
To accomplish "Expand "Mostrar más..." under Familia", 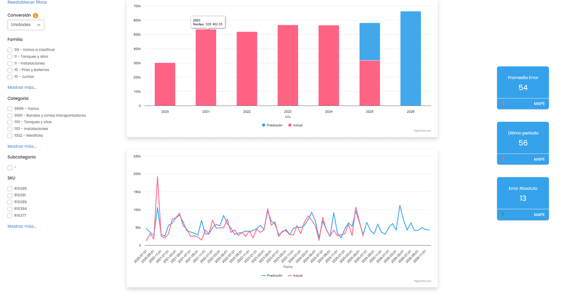I will coord(21,87).
